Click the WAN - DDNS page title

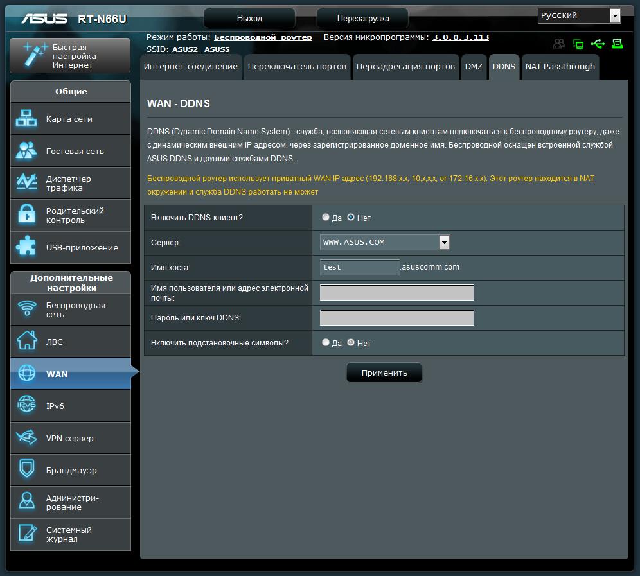(x=179, y=103)
